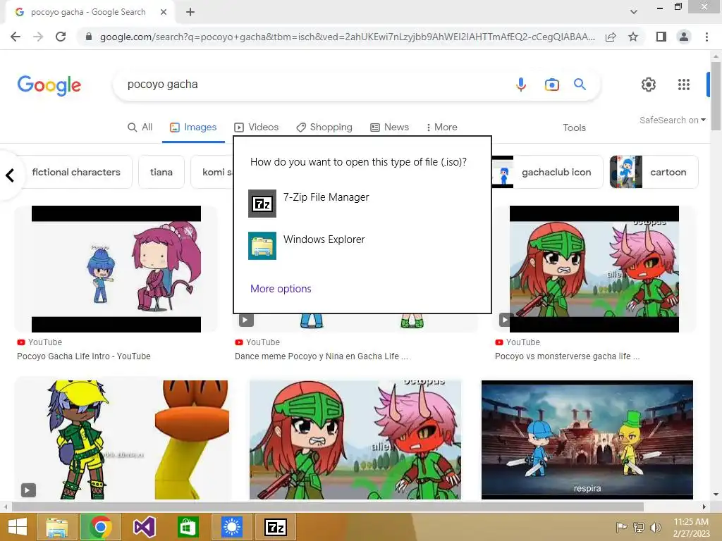This screenshot has width=722, height=541.
Task: Click the scroll down arrow of vertical scrollbar
Action: [x=716, y=495]
